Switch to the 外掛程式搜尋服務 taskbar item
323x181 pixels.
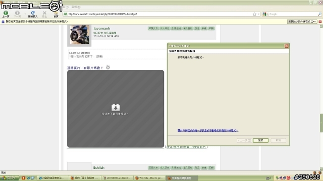coord(182,178)
